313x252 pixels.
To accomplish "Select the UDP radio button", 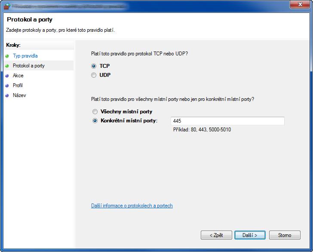I will tap(94, 75).
